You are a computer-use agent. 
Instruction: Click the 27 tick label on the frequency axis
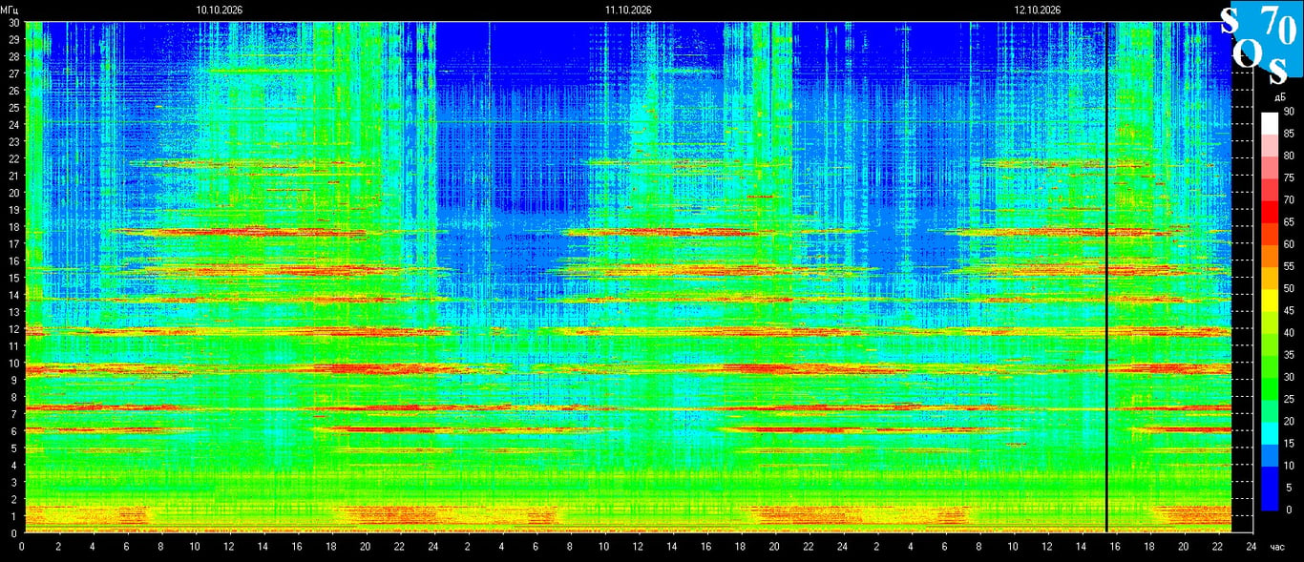13,73
